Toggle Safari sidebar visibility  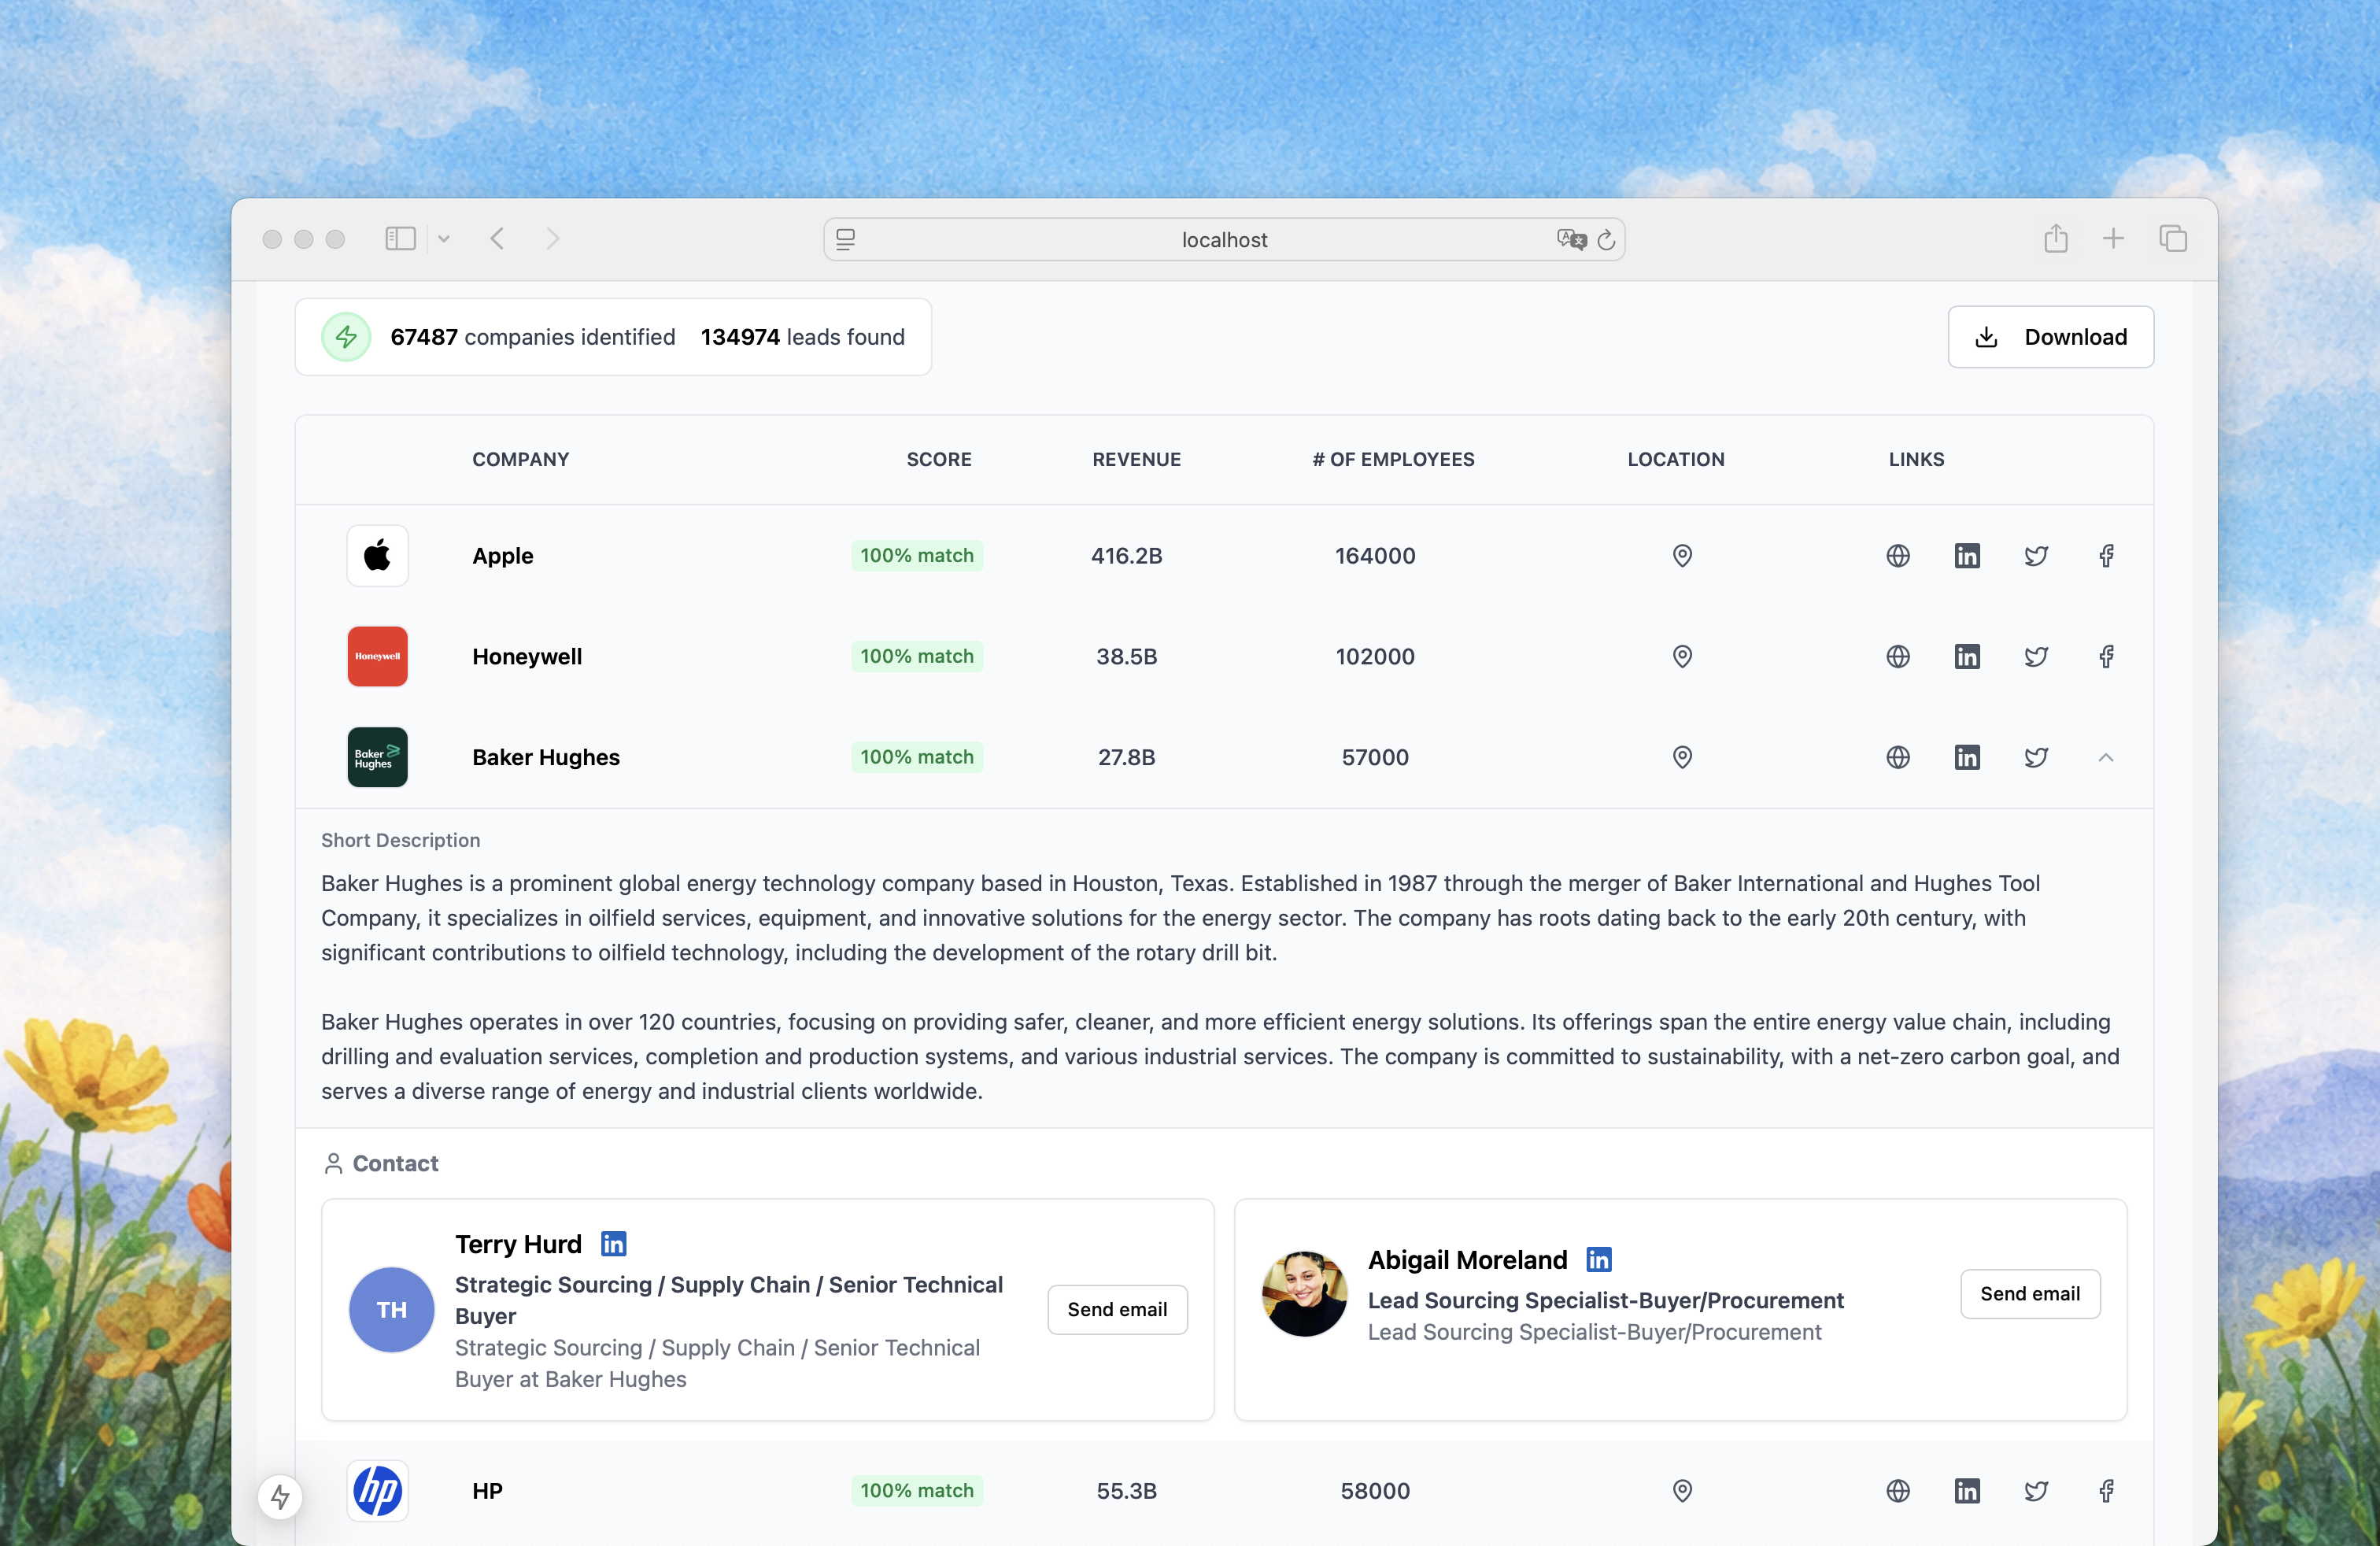click(x=400, y=239)
